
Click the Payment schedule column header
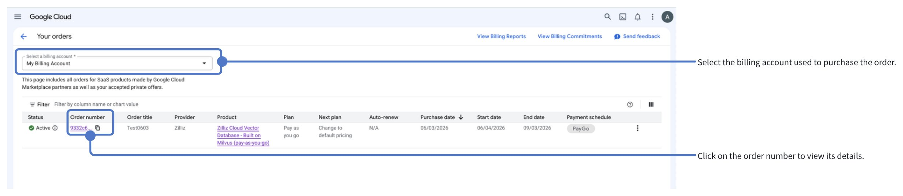coord(589,117)
